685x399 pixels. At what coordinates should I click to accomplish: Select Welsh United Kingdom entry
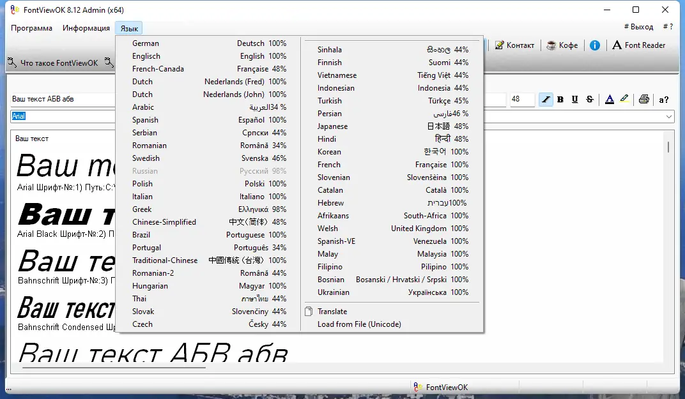pos(393,229)
